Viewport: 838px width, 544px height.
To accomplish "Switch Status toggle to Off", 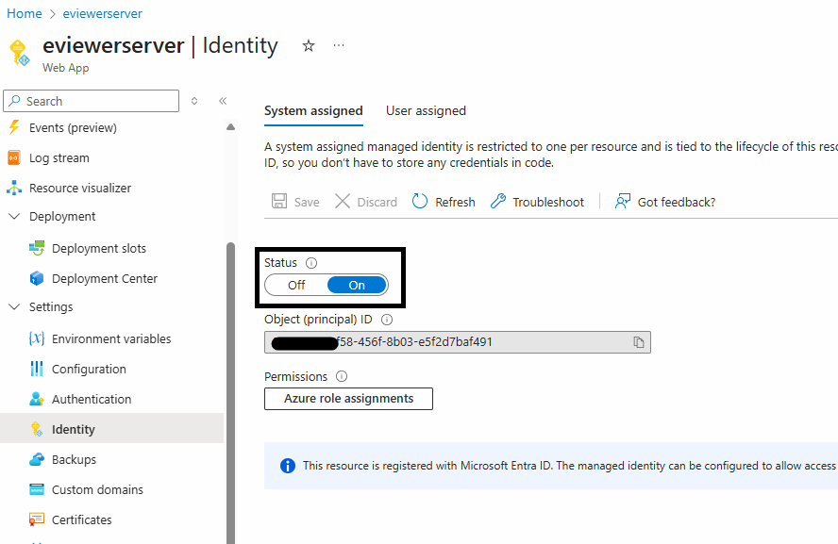I will 296,285.
